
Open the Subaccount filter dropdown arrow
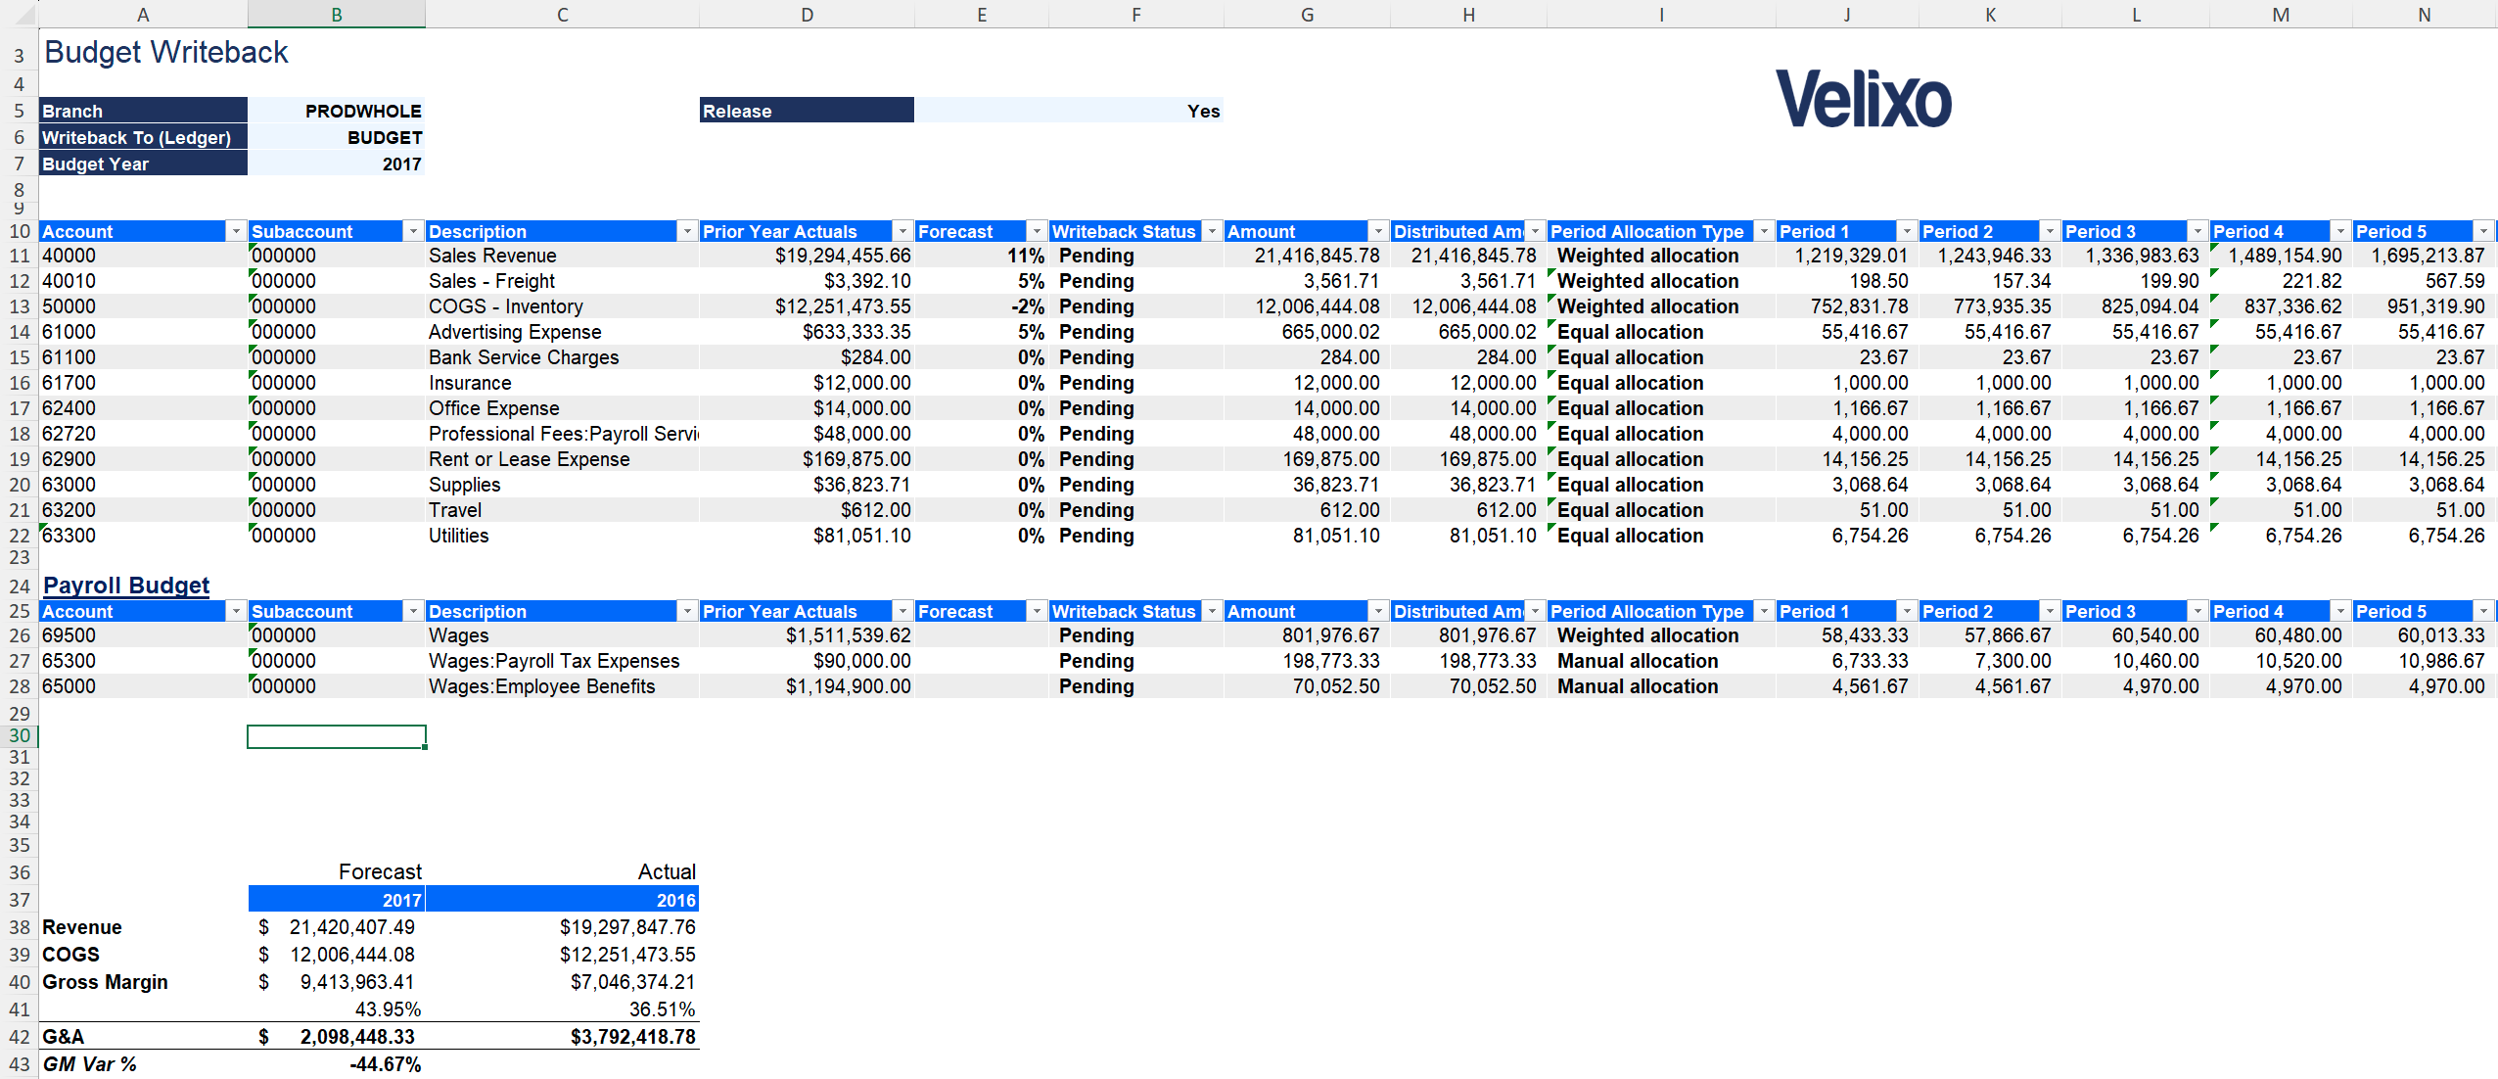413,231
